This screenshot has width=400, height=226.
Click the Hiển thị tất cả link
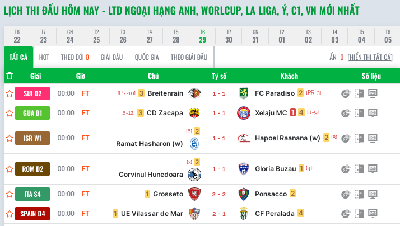click(370, 57)
